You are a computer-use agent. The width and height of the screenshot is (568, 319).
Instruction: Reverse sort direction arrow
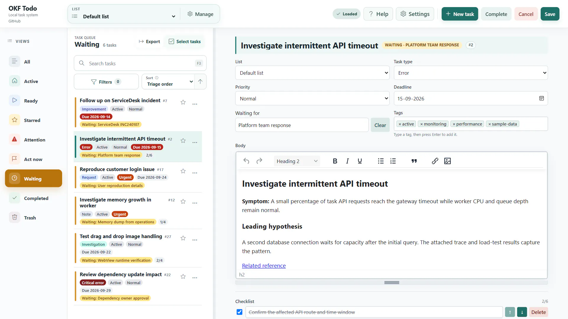[200, 82]
